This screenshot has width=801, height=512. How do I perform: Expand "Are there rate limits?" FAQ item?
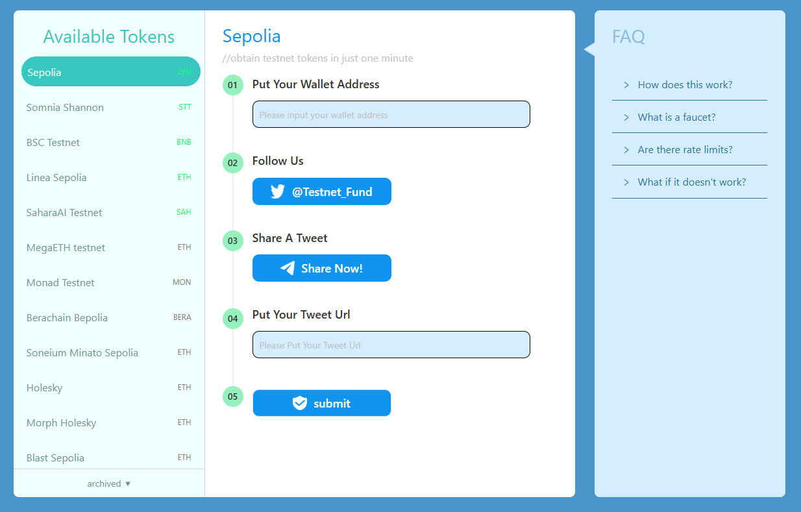click(685, 150)
